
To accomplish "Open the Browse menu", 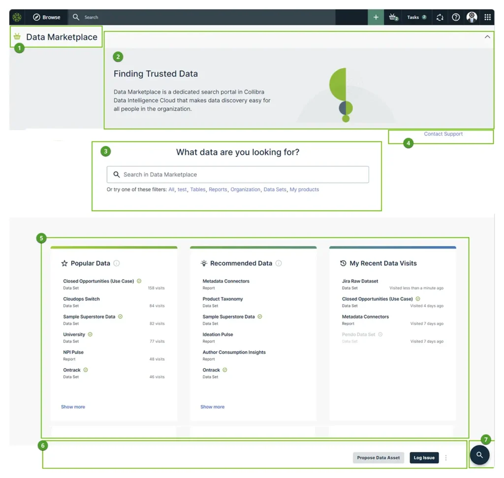I will coord(47,17).
